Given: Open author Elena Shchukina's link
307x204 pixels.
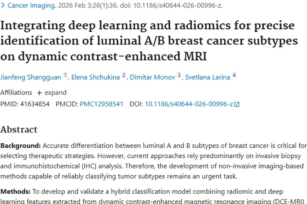Looking at the screenshot, I should 96,77.
